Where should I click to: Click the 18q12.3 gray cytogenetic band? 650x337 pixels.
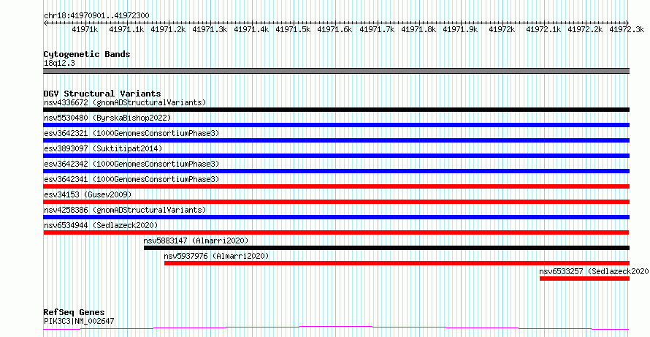click(336, 71)
